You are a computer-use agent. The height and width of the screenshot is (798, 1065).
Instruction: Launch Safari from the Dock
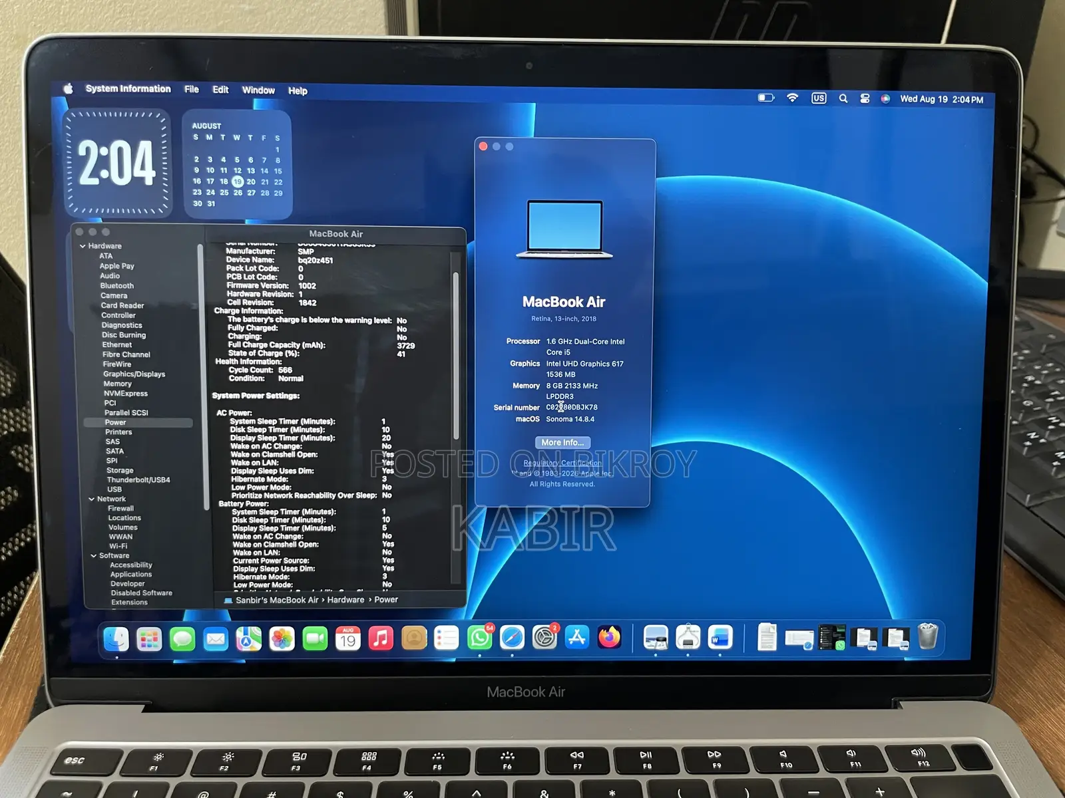(x=512, y=638)
